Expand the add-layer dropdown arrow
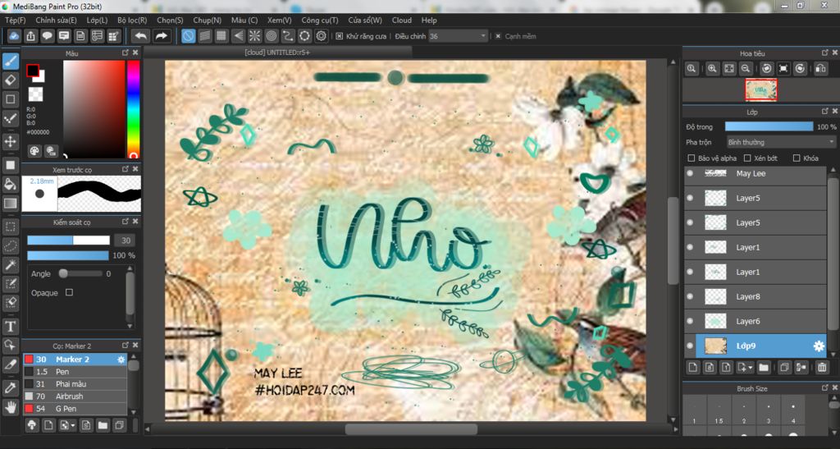This screenshot has height=449, width=840. [750, 368]
